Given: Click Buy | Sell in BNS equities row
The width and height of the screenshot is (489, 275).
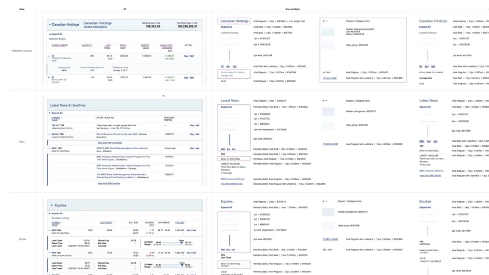Looking at the screenshot, I should [192, 252].
